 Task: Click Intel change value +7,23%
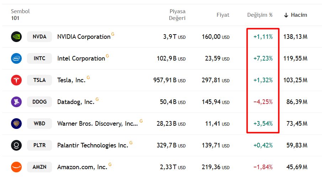pyautogui.click(x=263, y=59)
